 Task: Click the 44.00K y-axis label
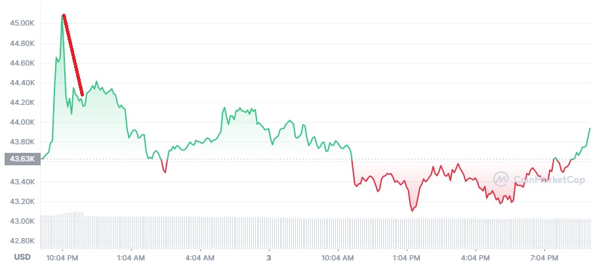pos(22,123)
